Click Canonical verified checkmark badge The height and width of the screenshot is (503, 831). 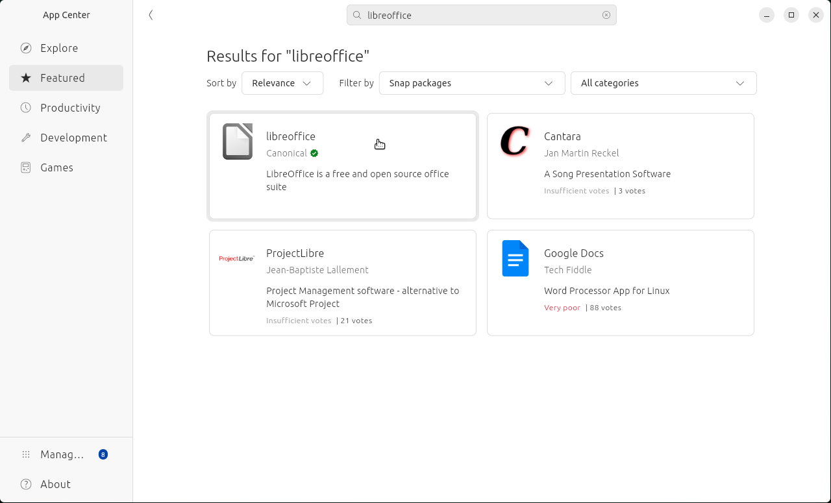click(314, 153)
